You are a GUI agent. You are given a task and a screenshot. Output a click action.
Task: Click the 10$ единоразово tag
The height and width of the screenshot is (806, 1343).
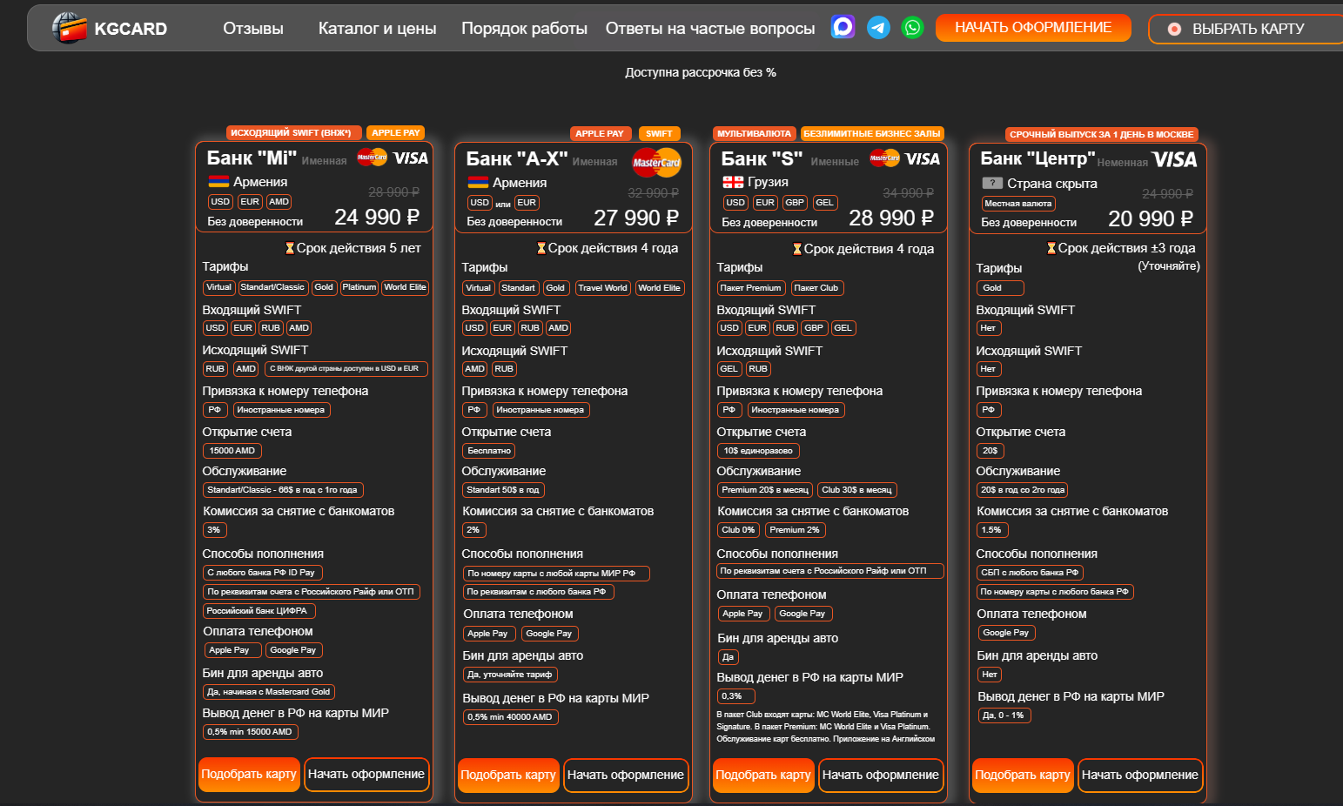758,451
